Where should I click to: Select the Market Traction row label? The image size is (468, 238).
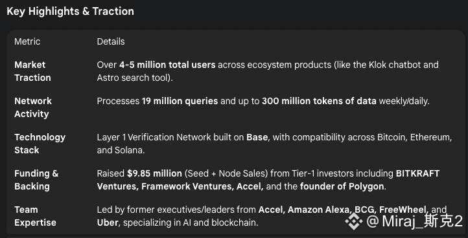tap(32, 71)
